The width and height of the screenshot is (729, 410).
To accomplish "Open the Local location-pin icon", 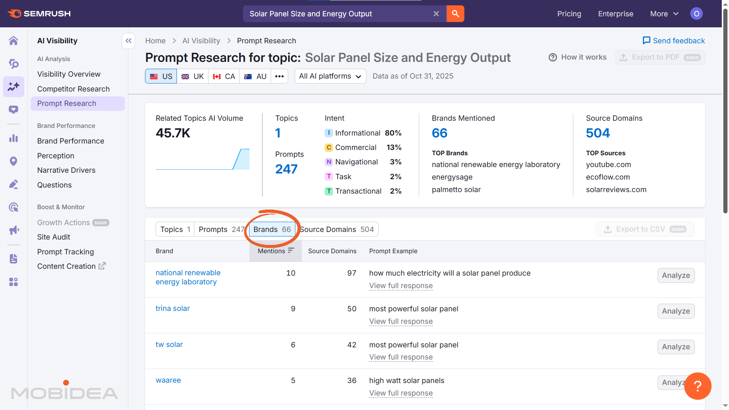I will (14, 161).
